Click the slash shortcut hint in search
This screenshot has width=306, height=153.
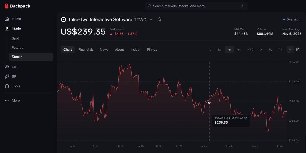point(242,6)
